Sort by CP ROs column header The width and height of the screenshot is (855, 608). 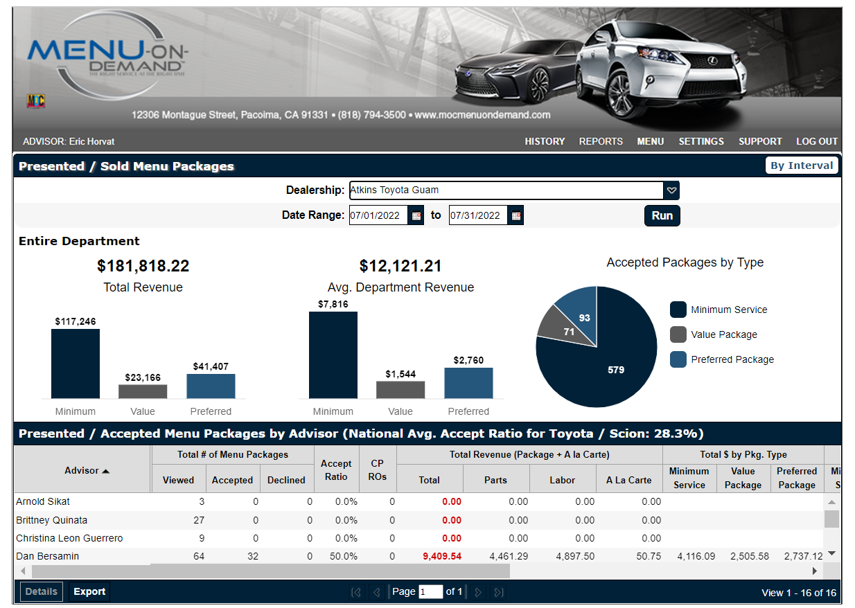coord(378,470)
